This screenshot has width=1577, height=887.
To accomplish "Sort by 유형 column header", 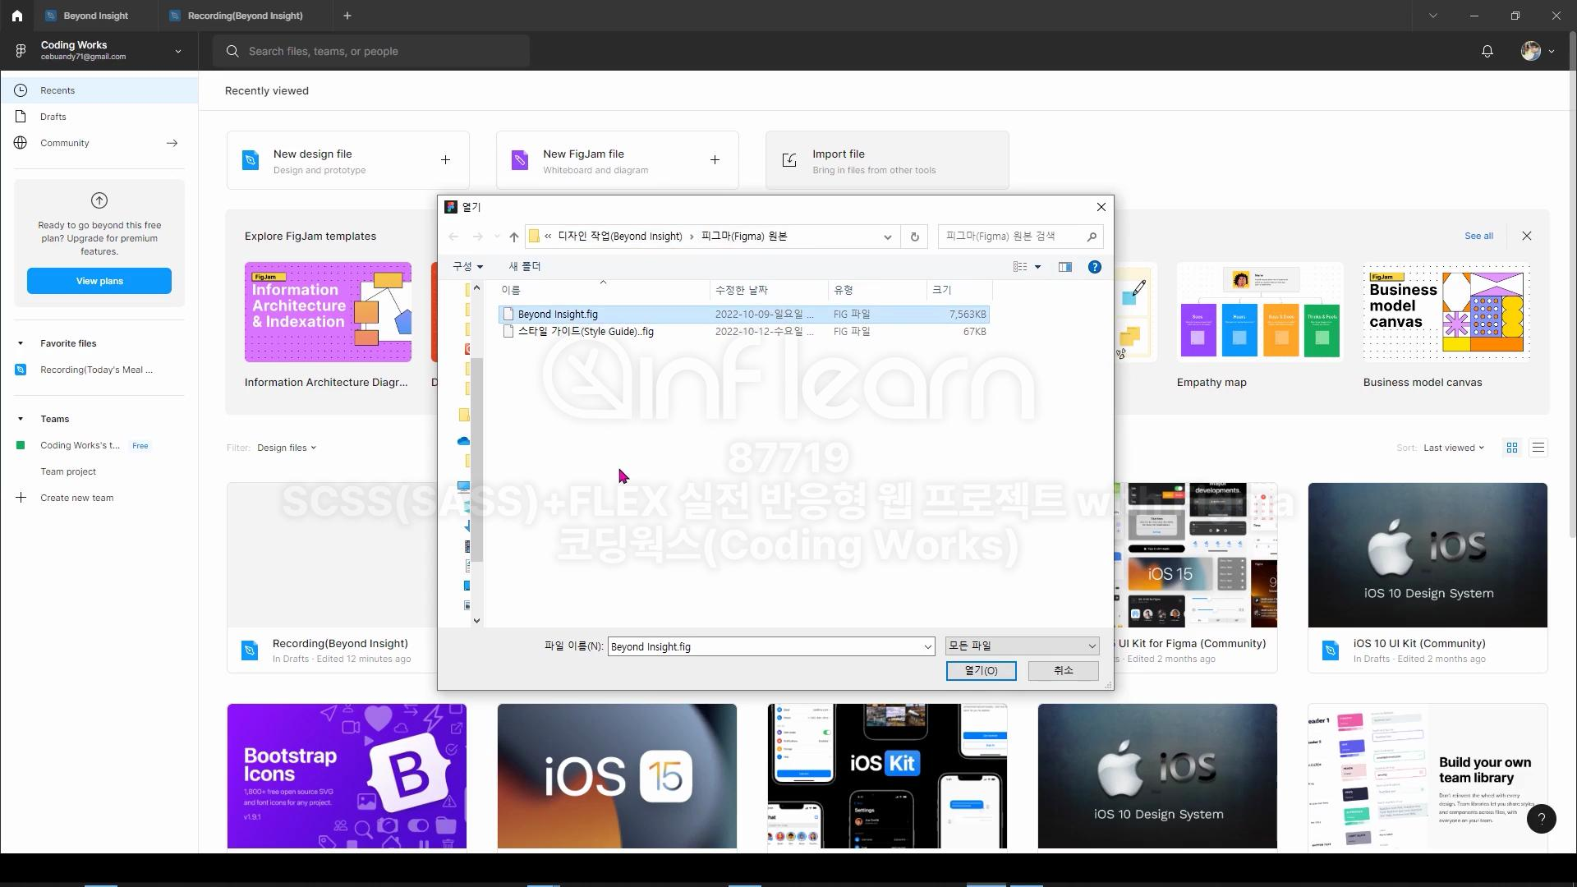I will (878, 290).
